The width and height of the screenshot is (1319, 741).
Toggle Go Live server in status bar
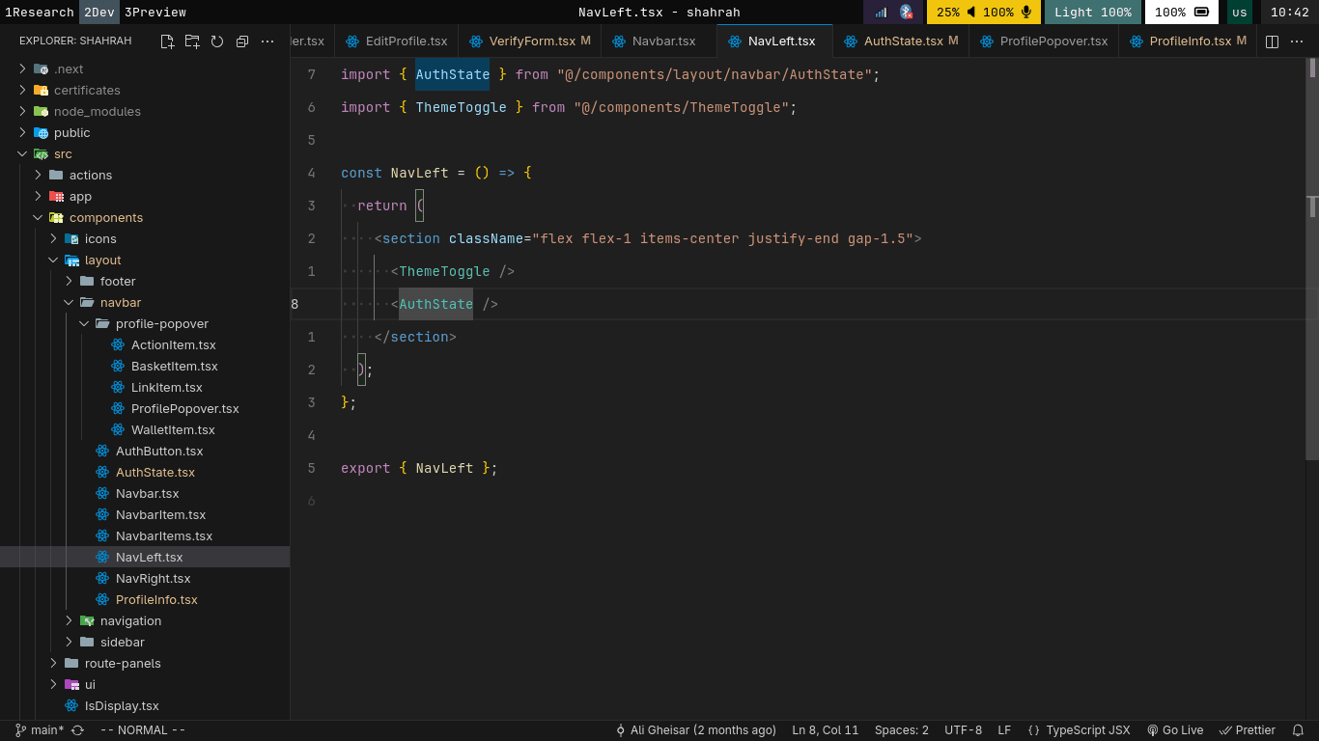pos(1174,730)
